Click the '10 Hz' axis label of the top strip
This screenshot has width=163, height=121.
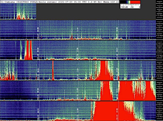(x=160, y=15)
